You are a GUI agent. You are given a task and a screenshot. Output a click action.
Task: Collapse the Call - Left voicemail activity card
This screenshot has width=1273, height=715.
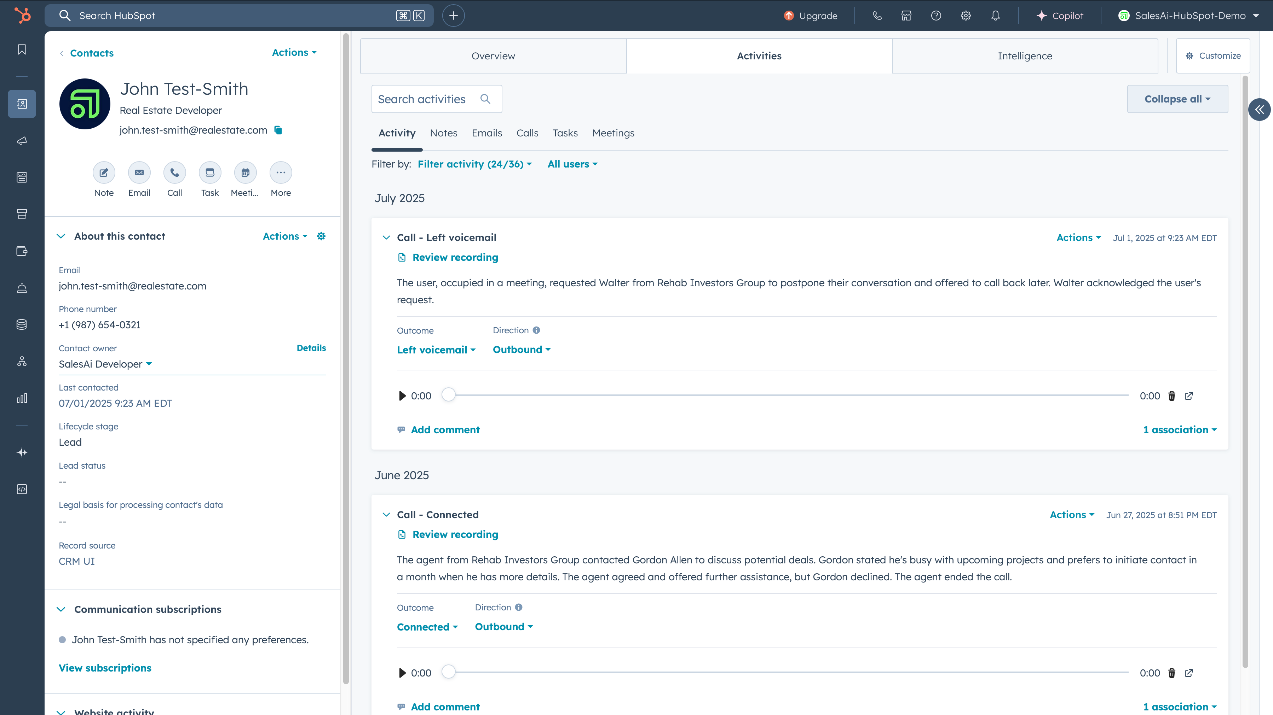(x=386, y=238)
